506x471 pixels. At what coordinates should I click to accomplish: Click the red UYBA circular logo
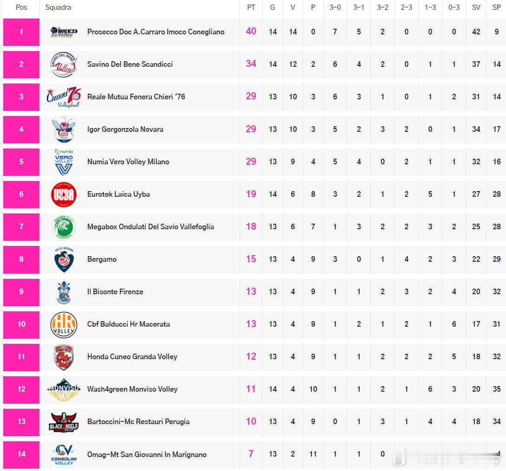tap(64, 194)
